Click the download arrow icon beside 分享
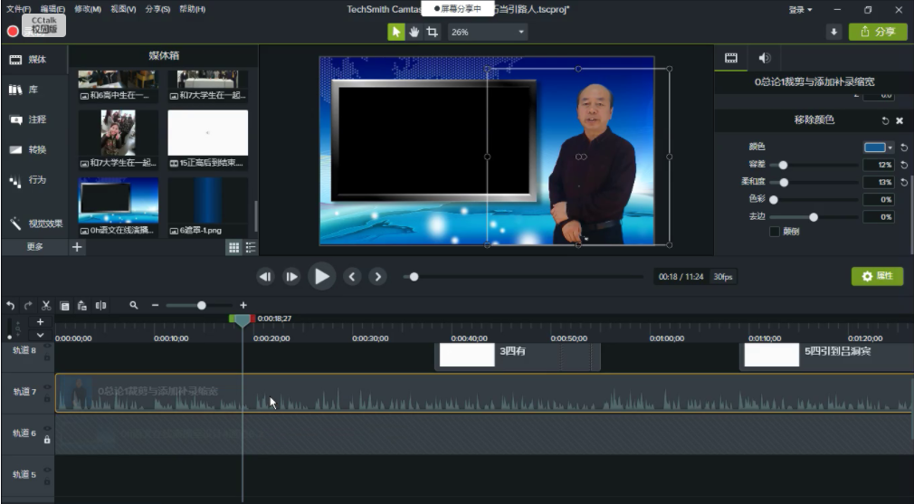Screen dimensions: 914x504 click(833, 32)
